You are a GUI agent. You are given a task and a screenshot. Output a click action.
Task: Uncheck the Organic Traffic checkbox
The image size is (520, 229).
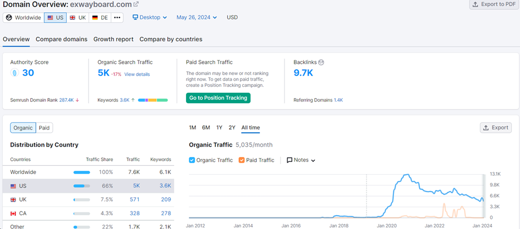[x=192, y=160]
